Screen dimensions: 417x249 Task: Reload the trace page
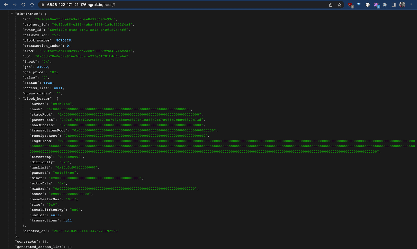23,5
